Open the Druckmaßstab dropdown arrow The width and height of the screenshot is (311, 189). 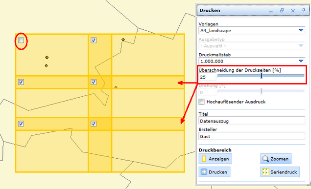tap(301, 61)
